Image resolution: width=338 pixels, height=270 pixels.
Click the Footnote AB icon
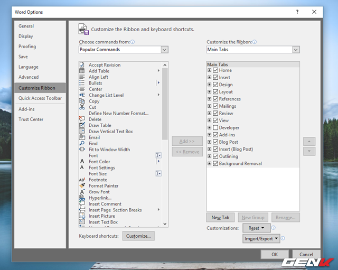[82, 180]
